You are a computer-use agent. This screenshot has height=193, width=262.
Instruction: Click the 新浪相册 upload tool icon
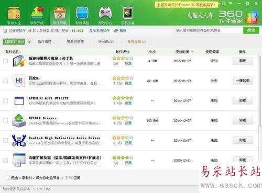(19, 61)
